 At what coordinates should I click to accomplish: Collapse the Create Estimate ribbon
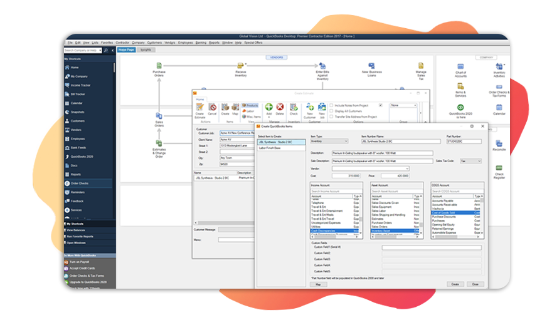[425, 122]
